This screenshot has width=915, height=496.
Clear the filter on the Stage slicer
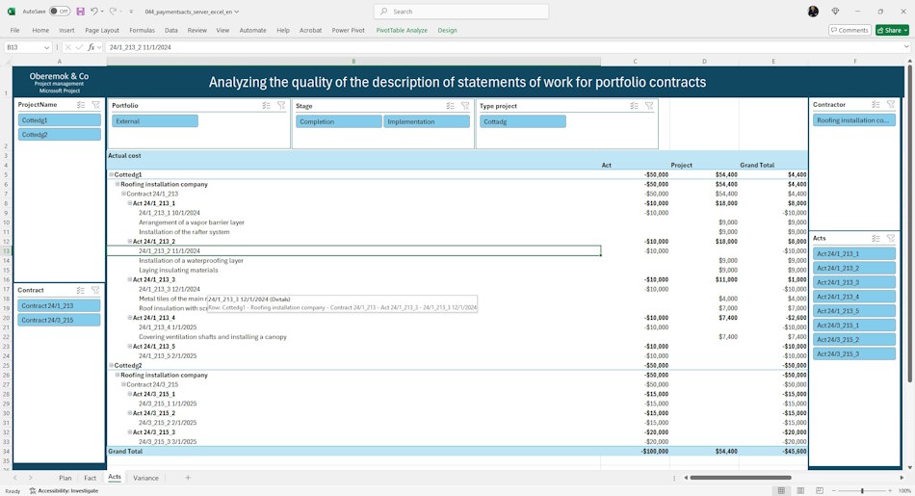(465, 106)
